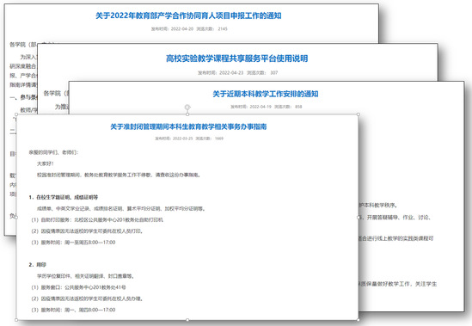Select the 高校实验教学课程共享服务平台使用说明 image
Viewport: 472px width, 326px height.
click(237, 62)
